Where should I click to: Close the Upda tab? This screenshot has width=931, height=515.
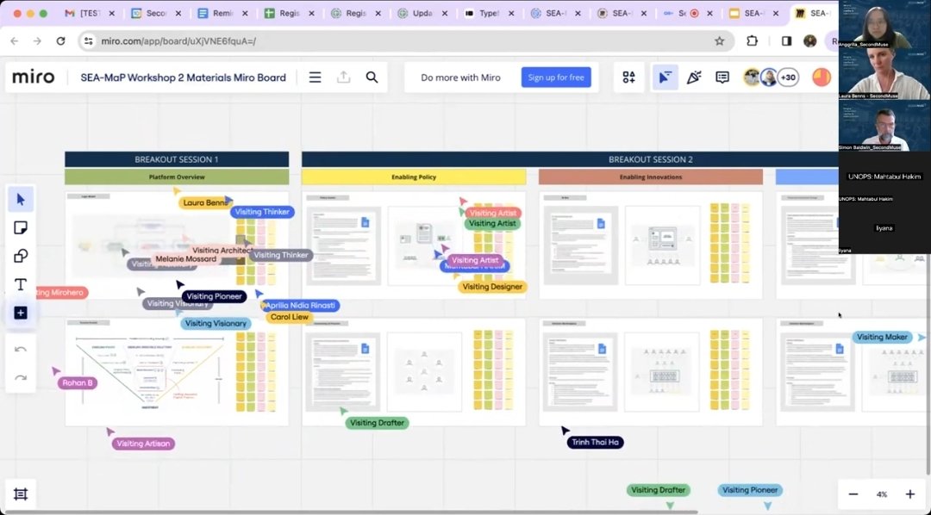coord(444,13)
